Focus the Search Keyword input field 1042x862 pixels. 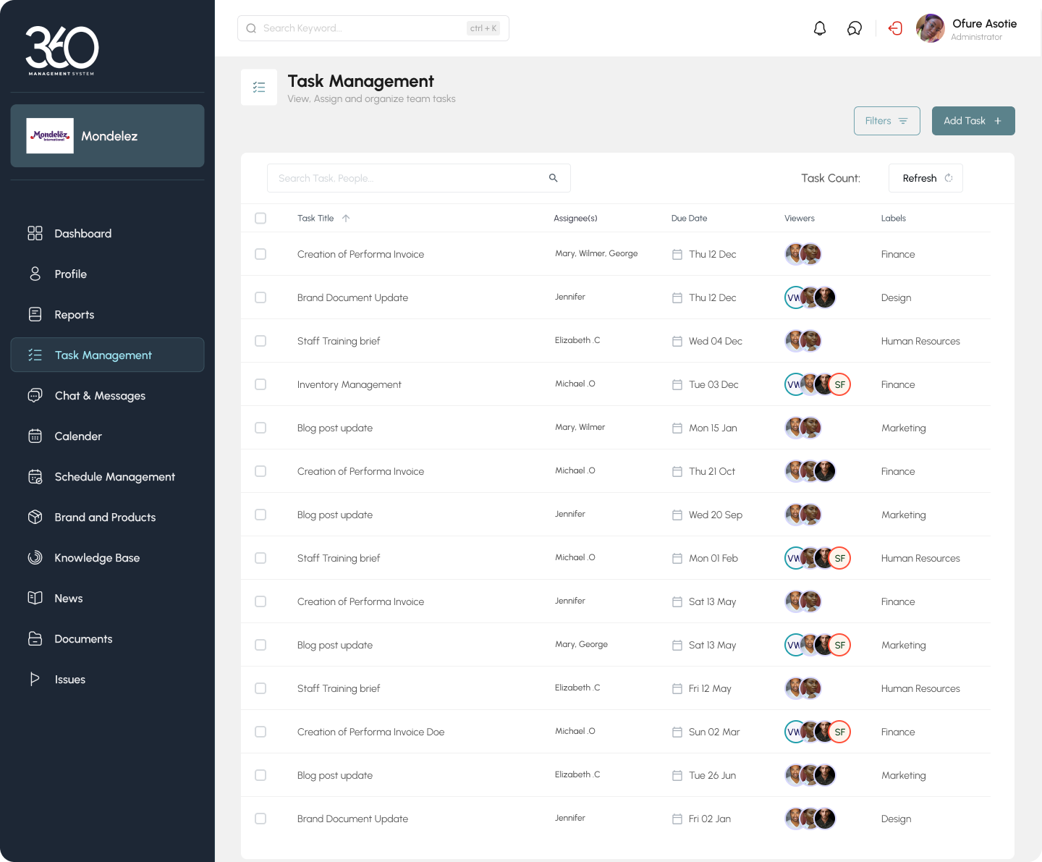362,28
